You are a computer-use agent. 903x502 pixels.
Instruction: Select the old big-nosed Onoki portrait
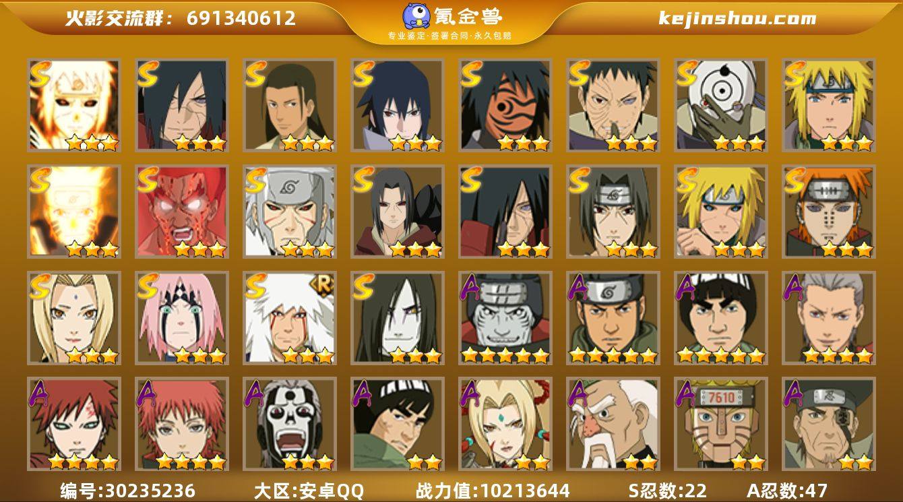tap(613, 424)
